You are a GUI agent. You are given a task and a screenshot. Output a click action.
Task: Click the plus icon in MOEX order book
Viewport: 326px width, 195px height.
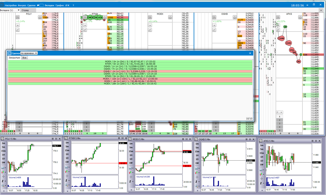pyautogui.click(x=150, y=25)
